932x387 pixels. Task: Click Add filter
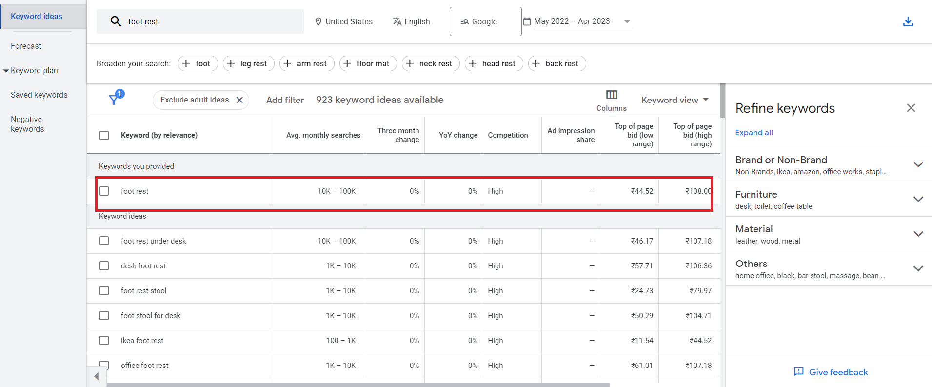point(285,100)
